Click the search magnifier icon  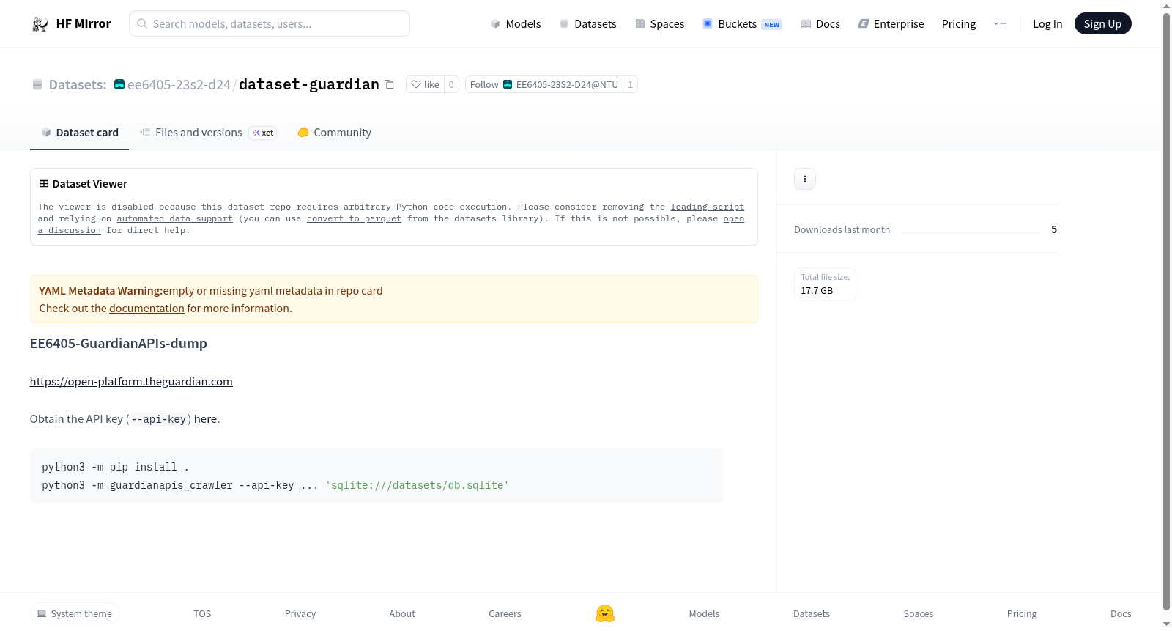pyautogui.click(x=142, y=23)
